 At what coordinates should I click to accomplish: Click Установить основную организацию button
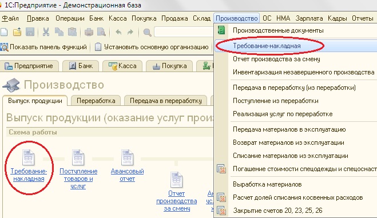tap(152, 47)
